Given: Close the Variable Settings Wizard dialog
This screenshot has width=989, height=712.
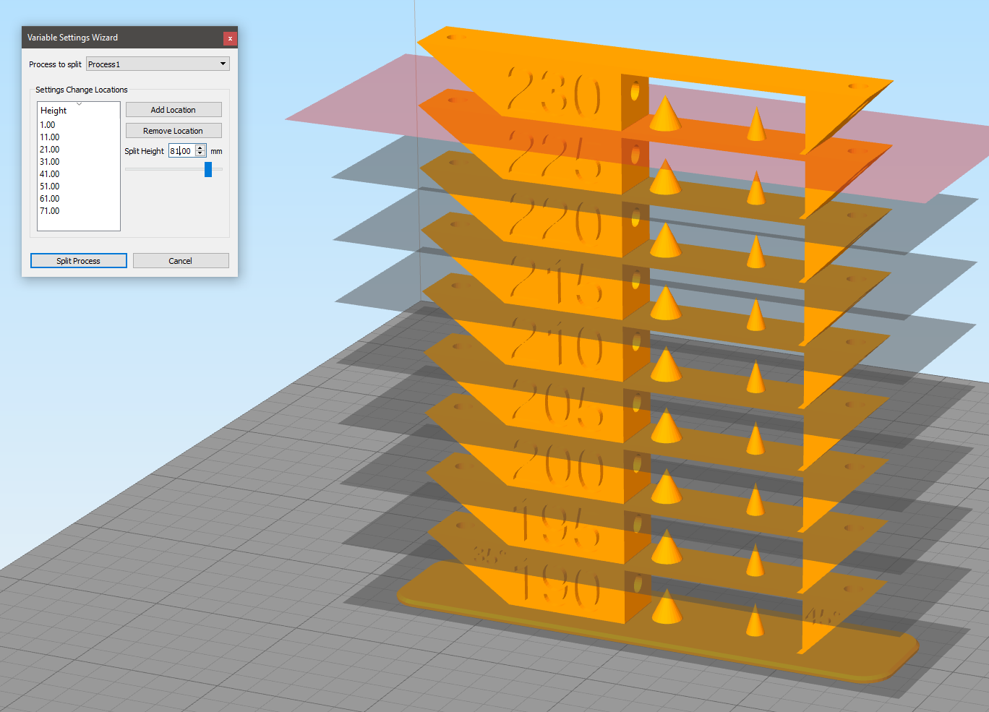Looking at the screenshot, I should click(230, 38).
